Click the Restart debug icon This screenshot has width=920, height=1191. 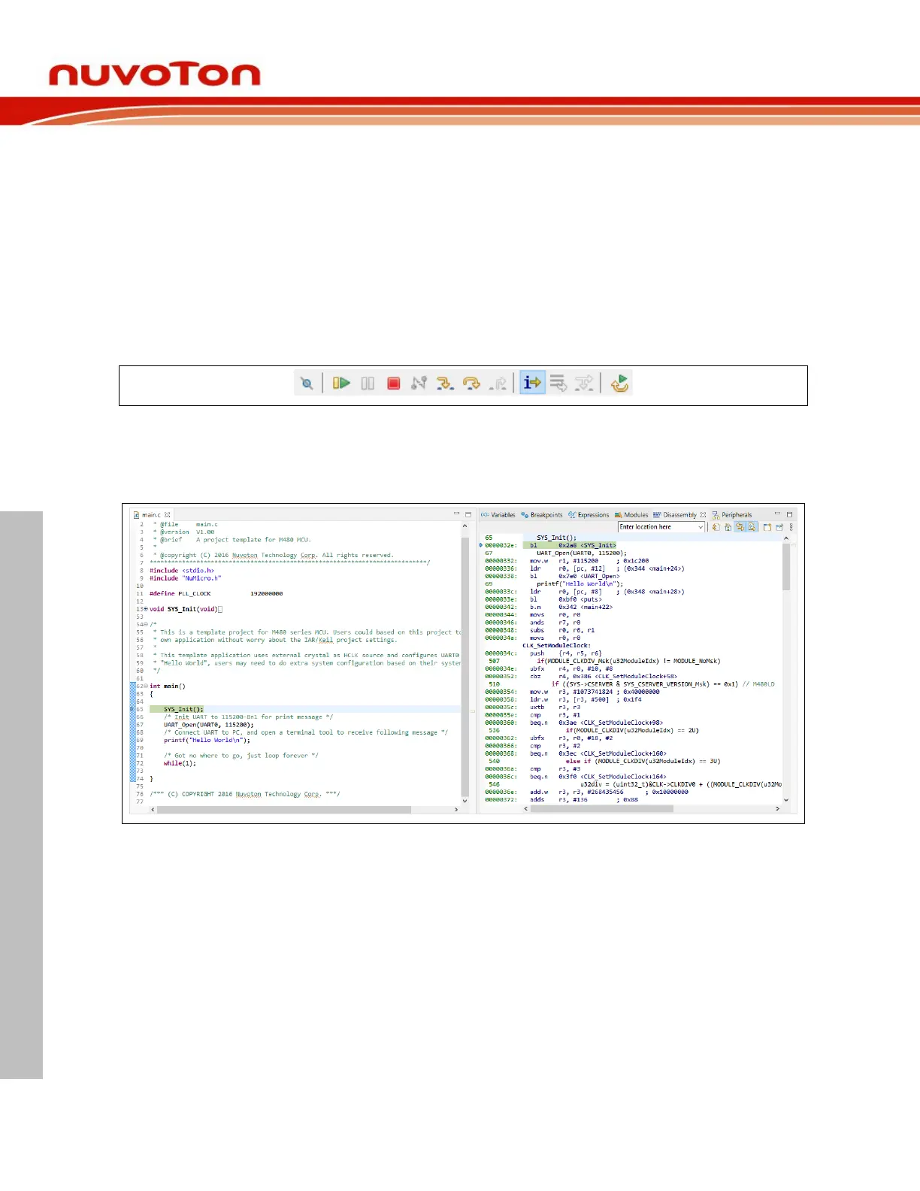coord(619,383)
